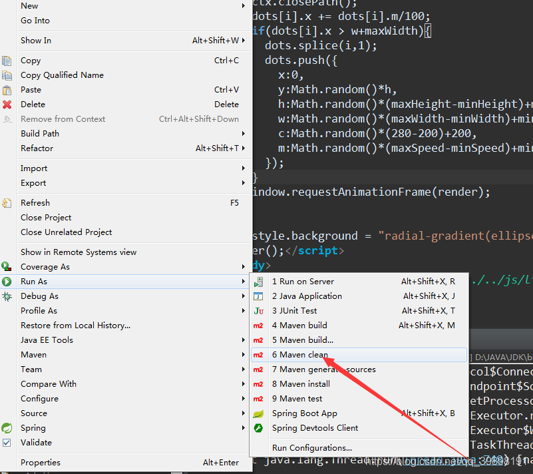Click the y:Math.random()*h code line
Screen dimensions: 533x474
coord(337,89)
